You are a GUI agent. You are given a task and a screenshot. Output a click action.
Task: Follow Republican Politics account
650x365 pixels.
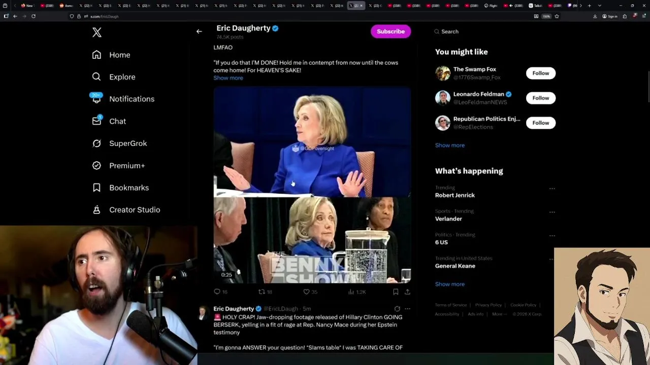(x=540, y=123)
